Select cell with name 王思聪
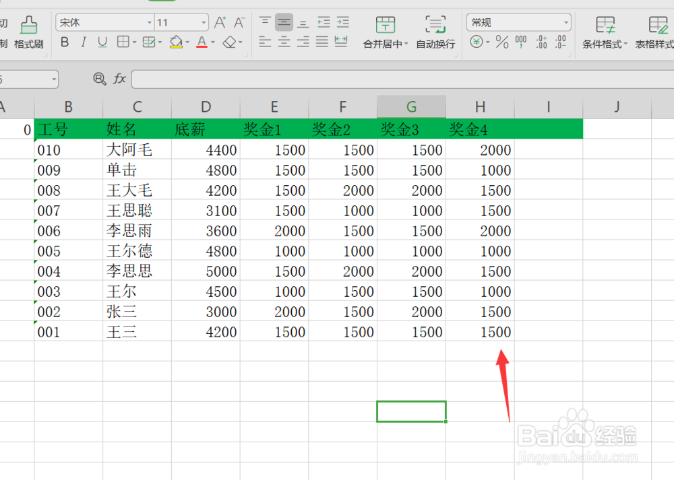The image size is (674, 480). tap(137, 210)
